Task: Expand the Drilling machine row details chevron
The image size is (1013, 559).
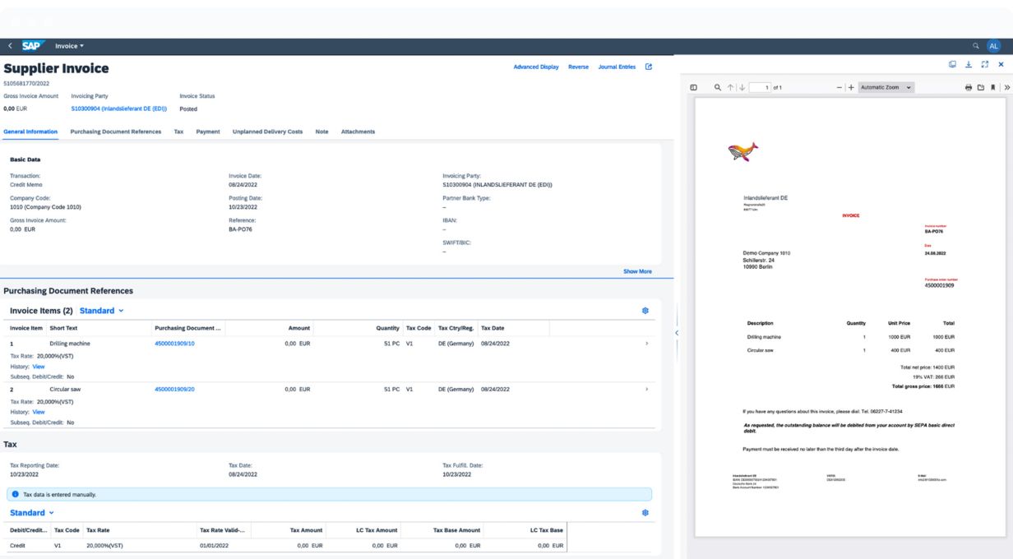Action: (646, 343)
